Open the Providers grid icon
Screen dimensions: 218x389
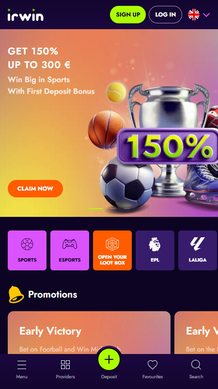pos(65,365)
